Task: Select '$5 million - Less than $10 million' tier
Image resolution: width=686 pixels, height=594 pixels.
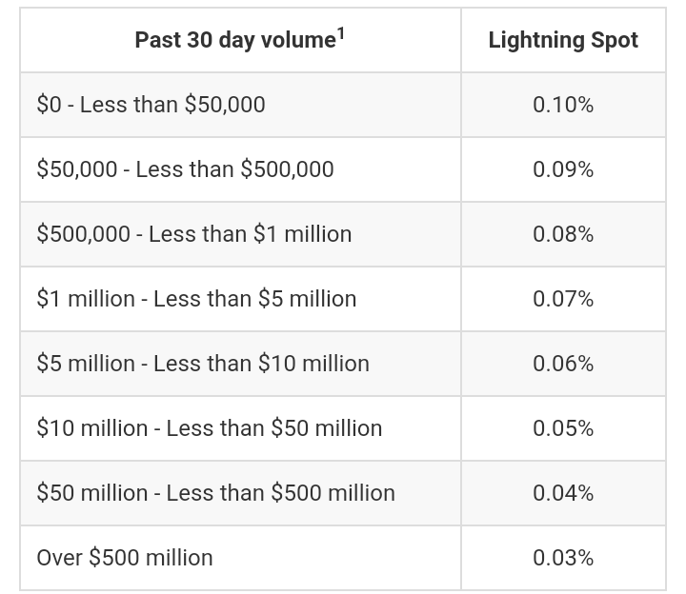Action: point(203,364)
